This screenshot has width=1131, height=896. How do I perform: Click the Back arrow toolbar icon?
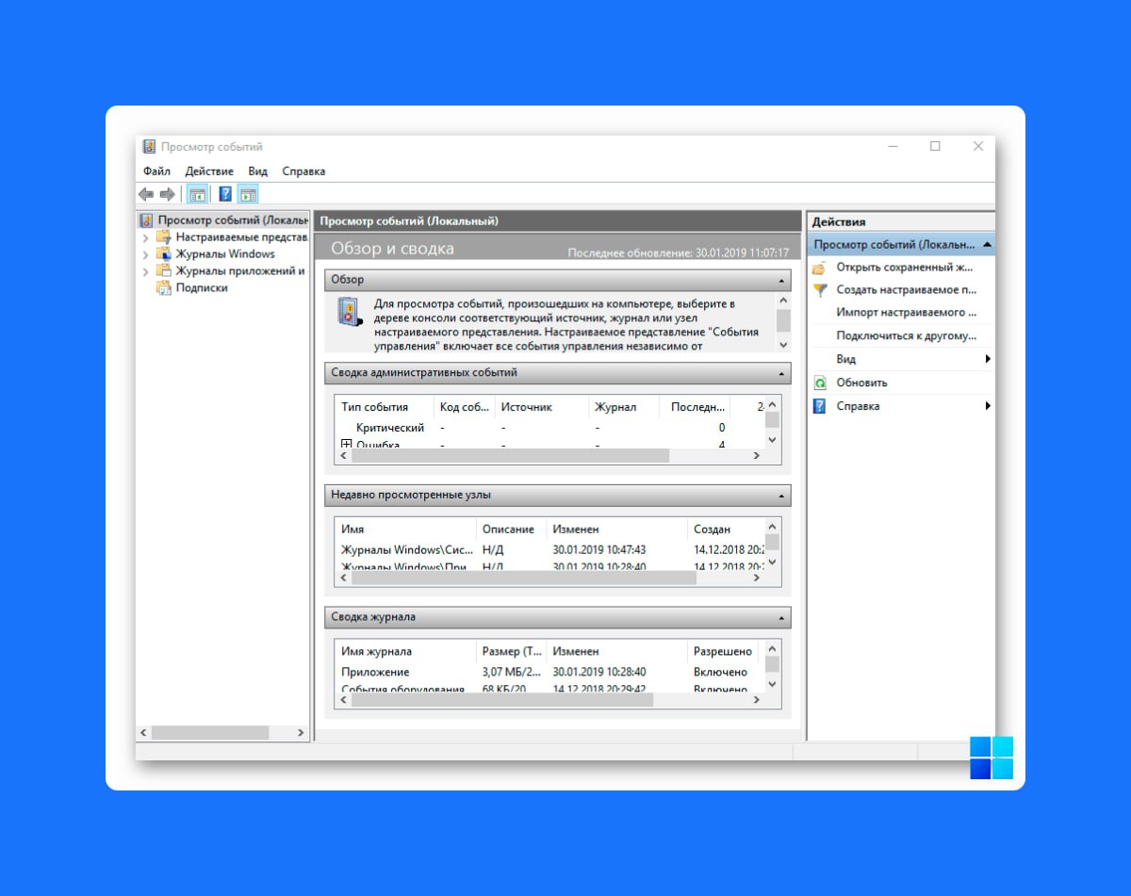(146, 194)
